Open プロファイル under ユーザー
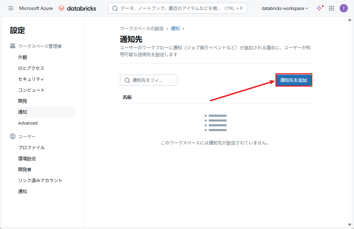354x229 pixels. [x=31, y=148]
